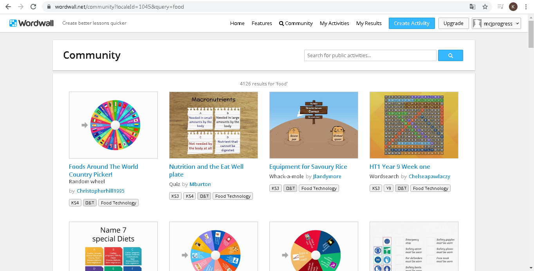Go back to the previous page
This screenshot has height=271, width=534.
(8, 7)
